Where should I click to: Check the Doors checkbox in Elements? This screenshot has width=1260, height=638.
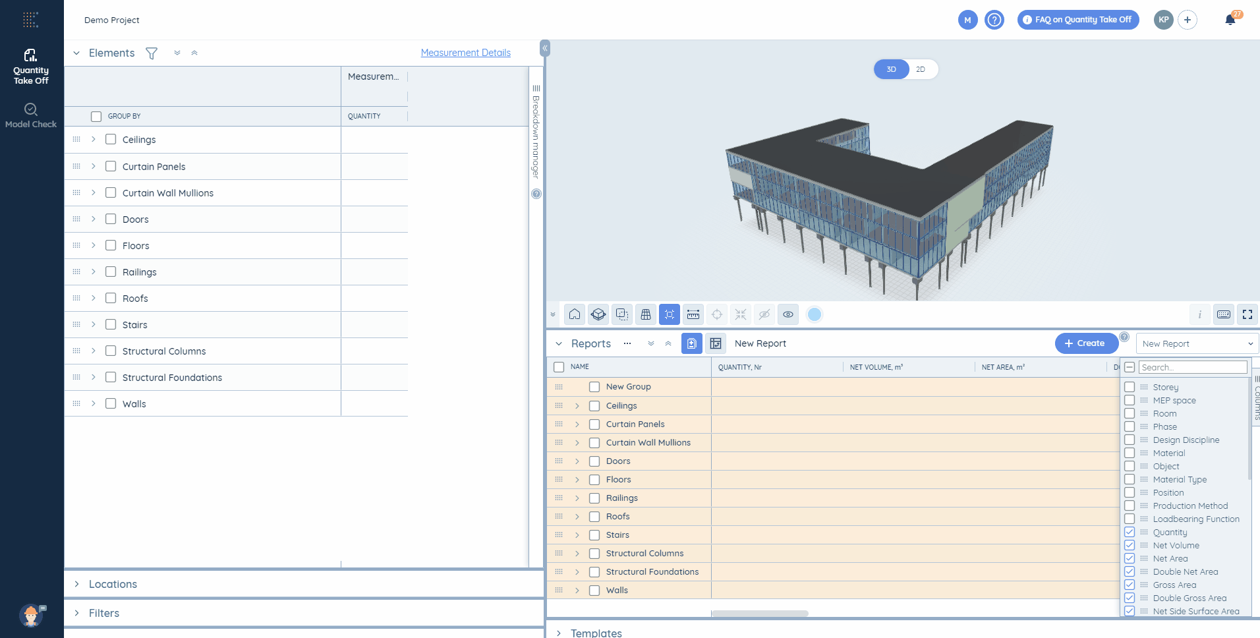coord(111,219)
